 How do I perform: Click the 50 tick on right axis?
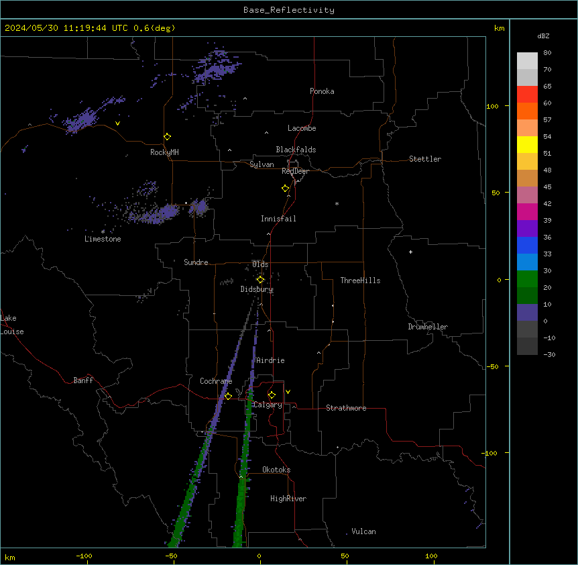pyautogui.click(x=496, y=193)
